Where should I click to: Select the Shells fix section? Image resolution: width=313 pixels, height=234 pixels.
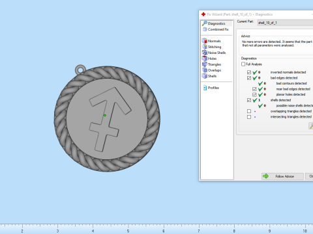[x=209, y=76]
